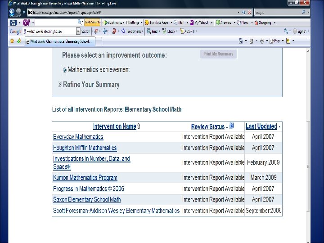
Task: Open the Yahoo logo dropdown arrow
Action: coord(33,22)
